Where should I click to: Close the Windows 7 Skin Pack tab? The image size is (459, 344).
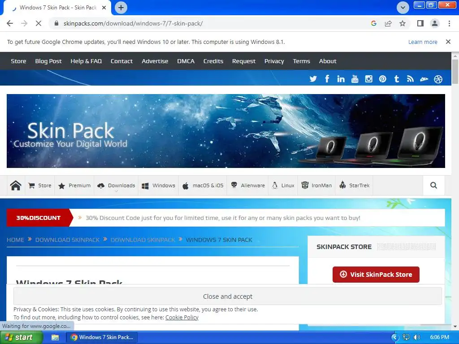tap(104, 8)
